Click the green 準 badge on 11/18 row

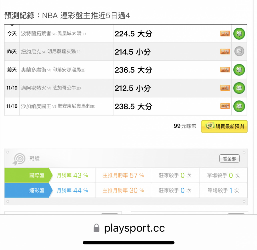tap(239, 106)
